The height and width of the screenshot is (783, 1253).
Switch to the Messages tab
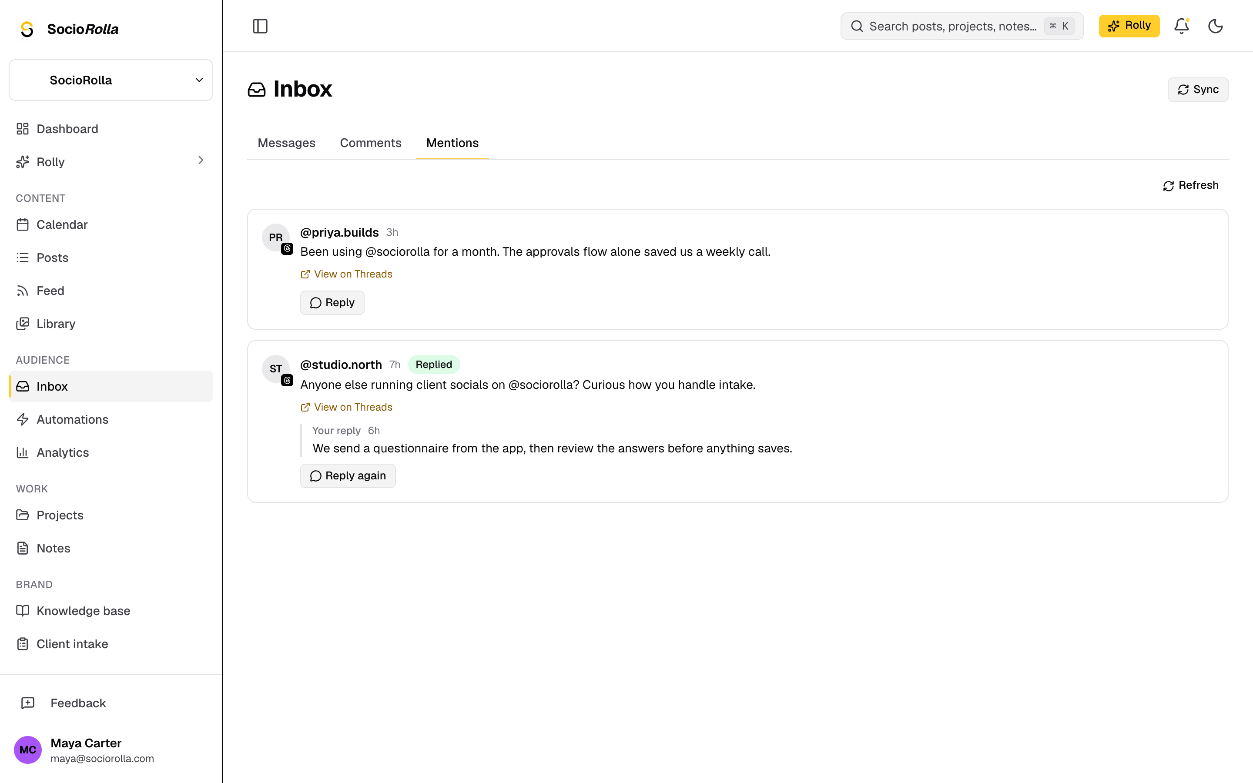coord(286,143)
